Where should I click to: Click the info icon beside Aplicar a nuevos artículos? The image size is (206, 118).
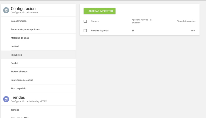pyautogui.click(x=151, y=20)
